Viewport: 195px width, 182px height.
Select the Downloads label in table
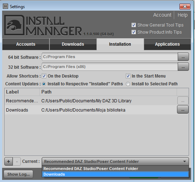pyautogui.click(x=17, y=110)
